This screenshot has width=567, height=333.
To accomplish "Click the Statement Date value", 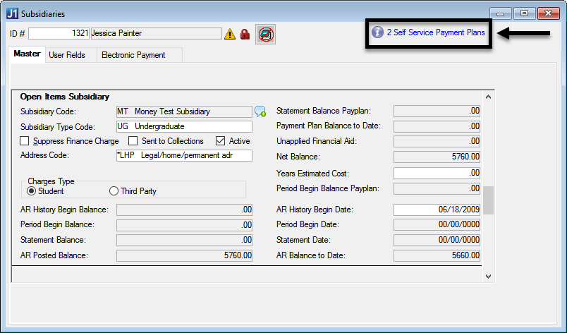I will tap(437, 240).
